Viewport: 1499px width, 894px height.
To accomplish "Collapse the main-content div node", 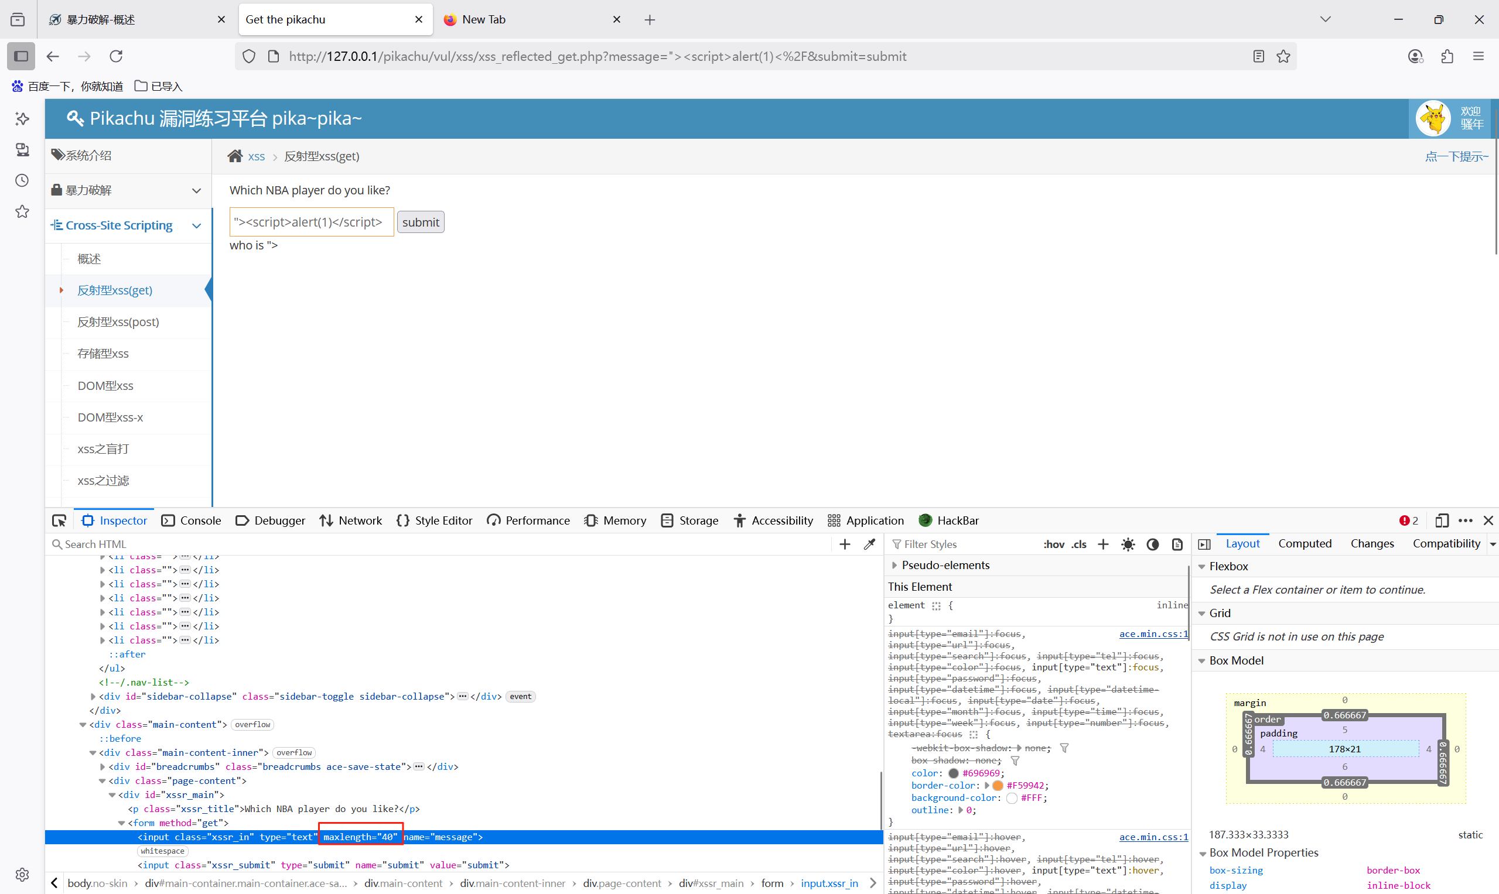I will (83, 725).
